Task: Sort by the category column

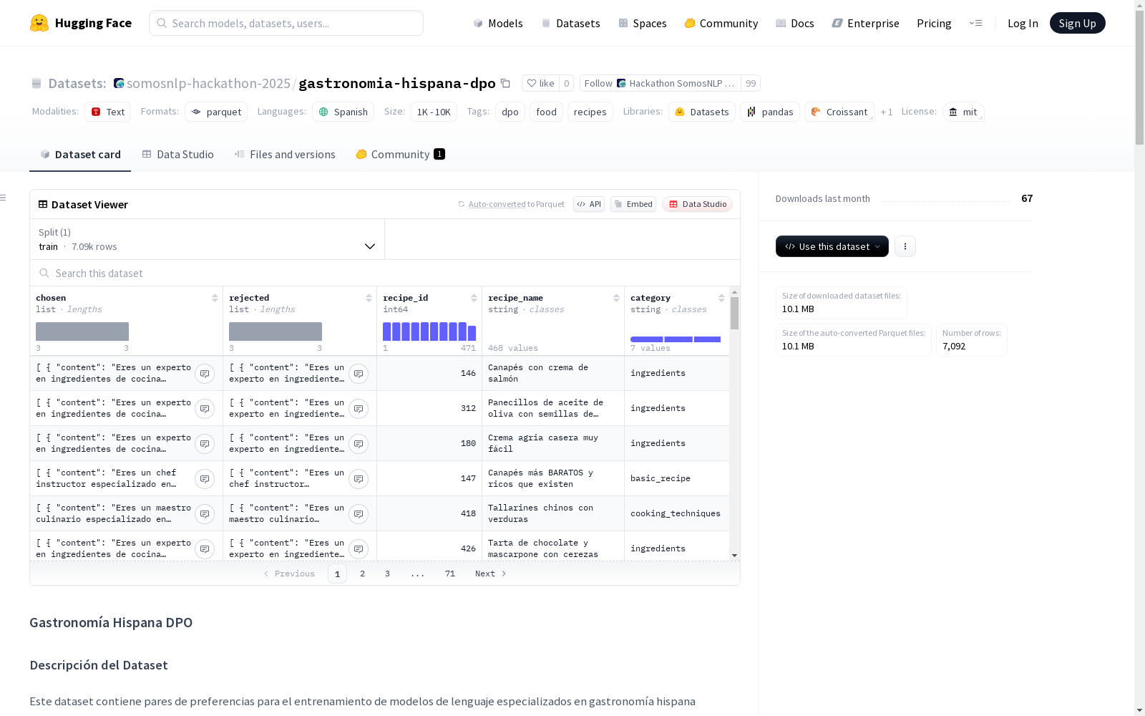Action: [x=721, y=298]
